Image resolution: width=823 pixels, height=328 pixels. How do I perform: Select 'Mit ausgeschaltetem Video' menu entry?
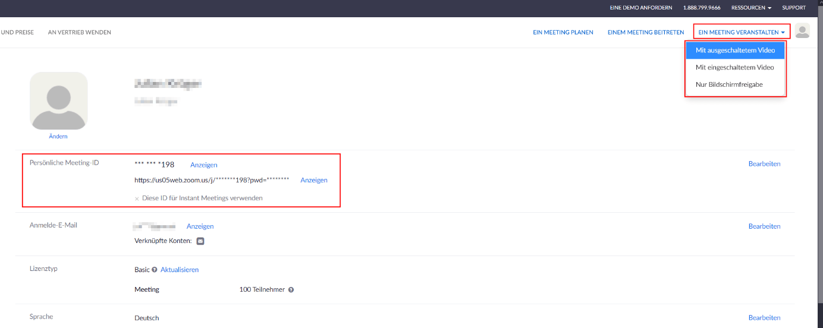coord(735,51)
